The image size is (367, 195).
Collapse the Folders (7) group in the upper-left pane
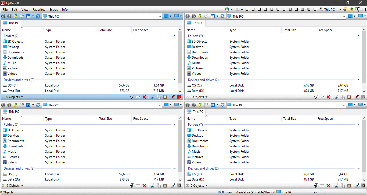point(174,36)
